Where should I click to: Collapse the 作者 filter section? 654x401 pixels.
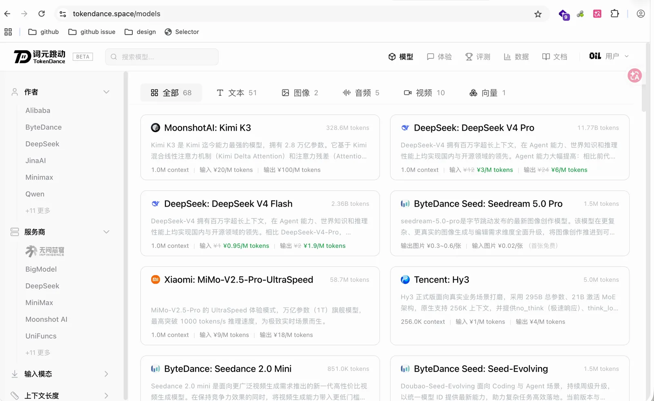point(106,92)
